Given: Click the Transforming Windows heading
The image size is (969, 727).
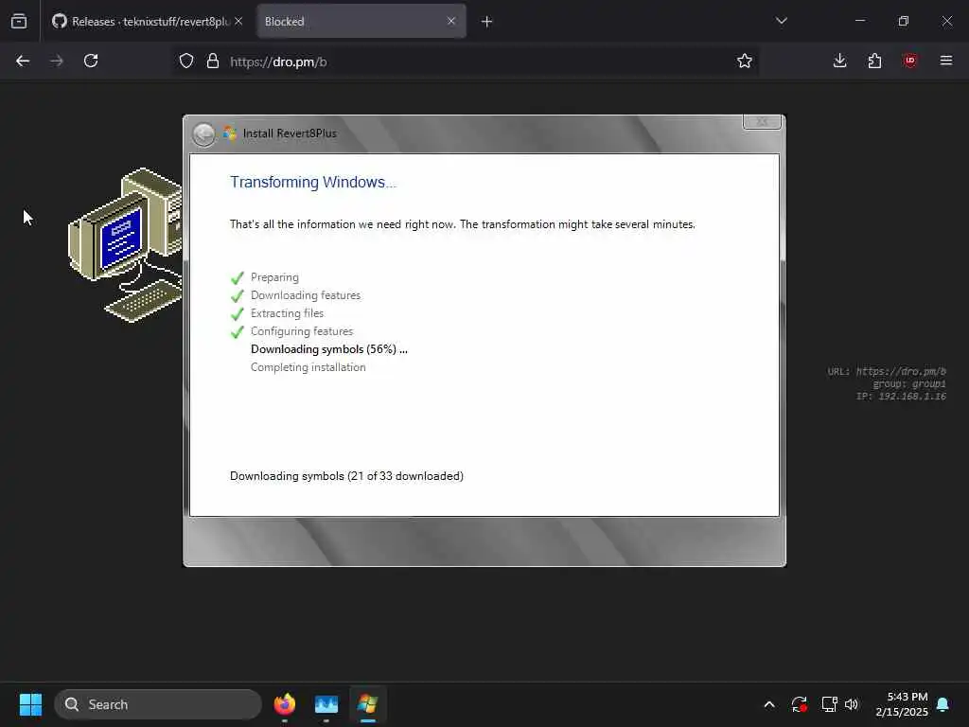Looking at the screenshot, I should coord(313,183).
